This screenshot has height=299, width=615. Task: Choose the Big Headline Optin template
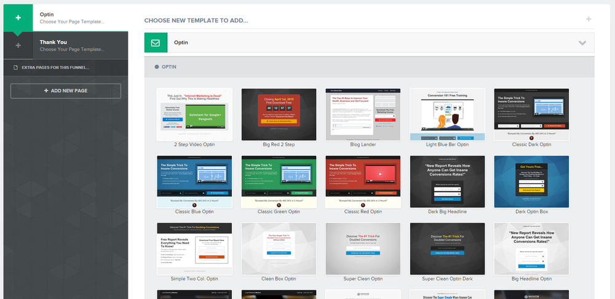[531, 249]
